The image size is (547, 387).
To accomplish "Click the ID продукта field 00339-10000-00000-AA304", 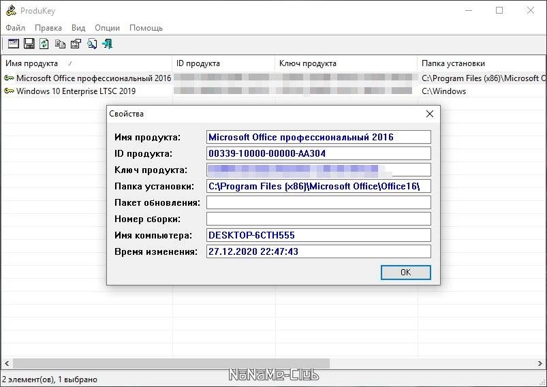I will 319,153.
